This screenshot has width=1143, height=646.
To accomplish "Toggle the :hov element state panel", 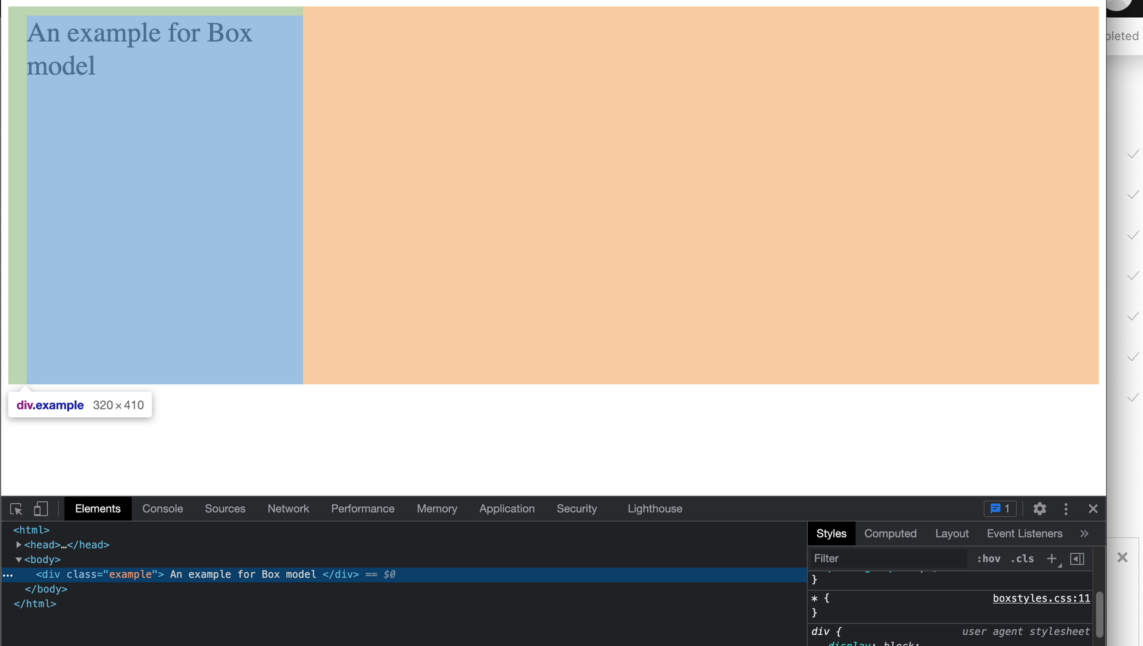I will 988,558.
